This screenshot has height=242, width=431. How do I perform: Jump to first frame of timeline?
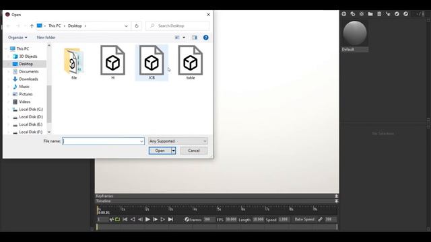pyautogui.click(x=125, y=219)
